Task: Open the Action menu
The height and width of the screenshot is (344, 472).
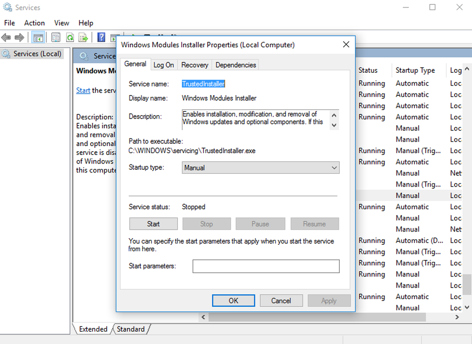Action: click(x=34, y=23)
